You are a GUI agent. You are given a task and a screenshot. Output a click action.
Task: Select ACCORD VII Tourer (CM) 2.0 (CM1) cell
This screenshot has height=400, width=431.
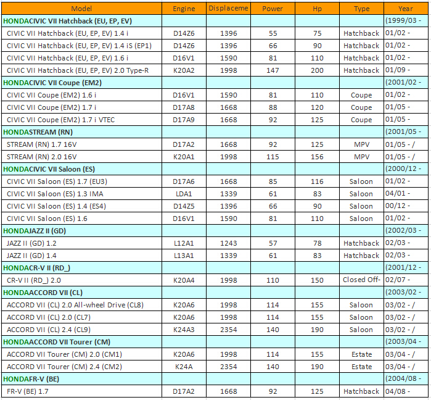[81, 354]
